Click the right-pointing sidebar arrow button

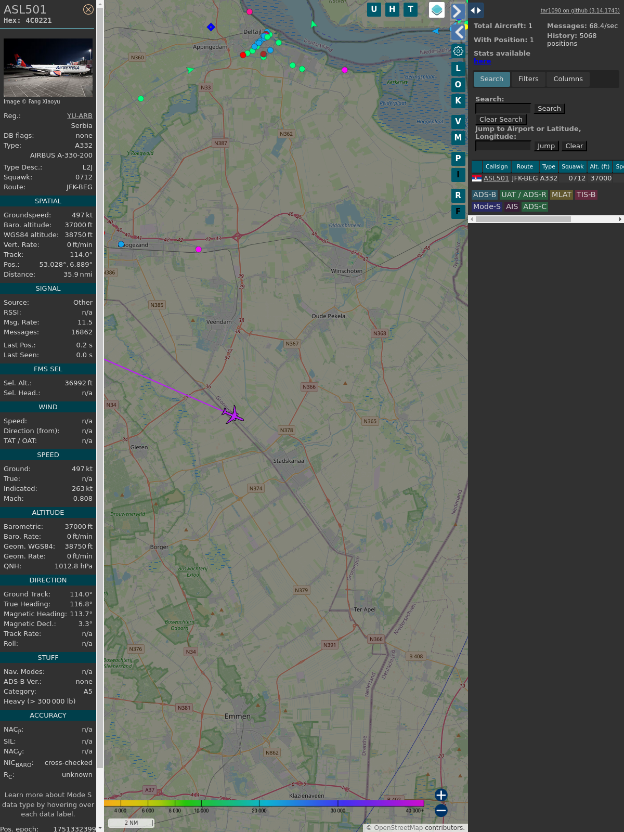coord(458,11)
